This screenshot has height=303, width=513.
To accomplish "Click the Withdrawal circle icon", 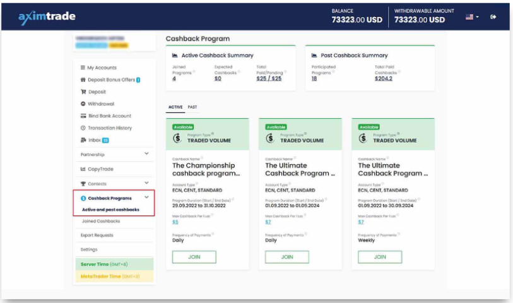I will tap(83, 104).
